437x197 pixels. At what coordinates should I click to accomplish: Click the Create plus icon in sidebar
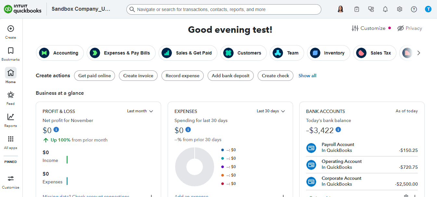point(11,29)
